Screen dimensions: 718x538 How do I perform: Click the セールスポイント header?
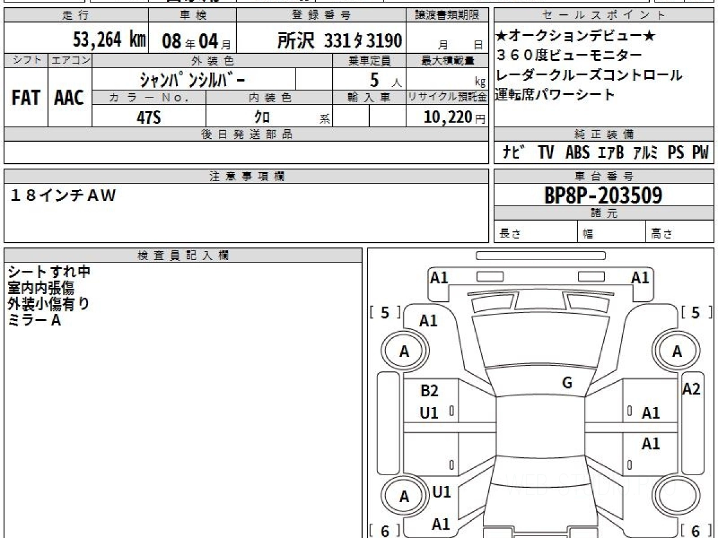coord(604,16)
